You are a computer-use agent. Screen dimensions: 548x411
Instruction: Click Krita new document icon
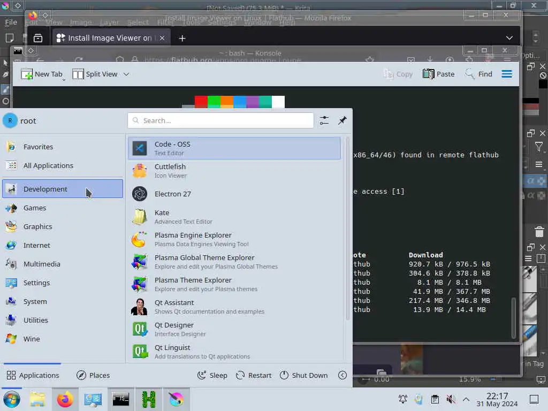(10, 38)
